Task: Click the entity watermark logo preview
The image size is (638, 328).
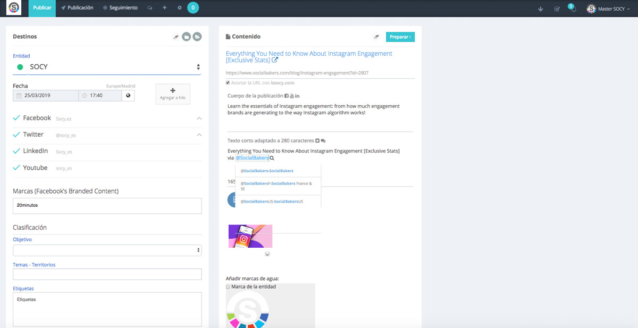Action: coord(248,310)
